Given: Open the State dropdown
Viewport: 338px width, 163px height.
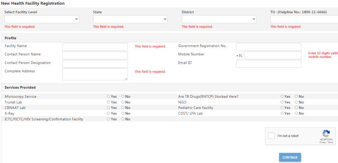Looking at the screenshot, I should click(x=130, y=19).
